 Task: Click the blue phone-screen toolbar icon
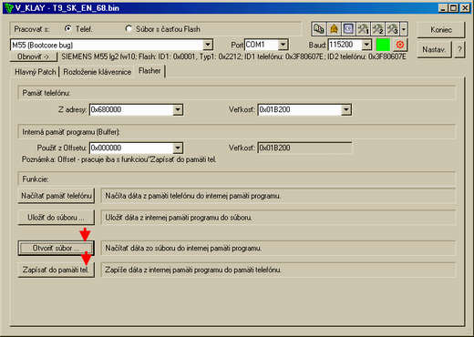[348, 29]
